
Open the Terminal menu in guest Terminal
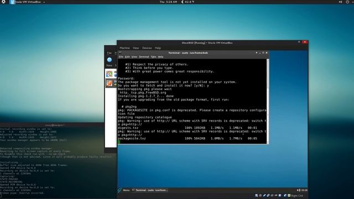(x=144, y=56)
